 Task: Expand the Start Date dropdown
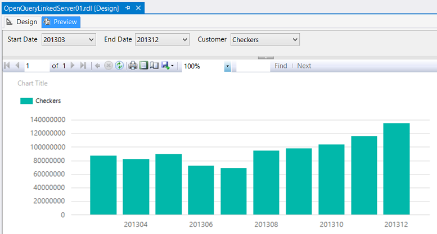pos(92,40)
